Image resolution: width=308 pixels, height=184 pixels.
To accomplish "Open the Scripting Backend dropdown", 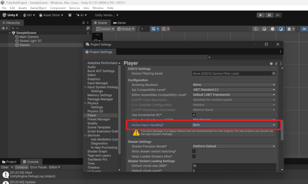I will click(234, 85).
